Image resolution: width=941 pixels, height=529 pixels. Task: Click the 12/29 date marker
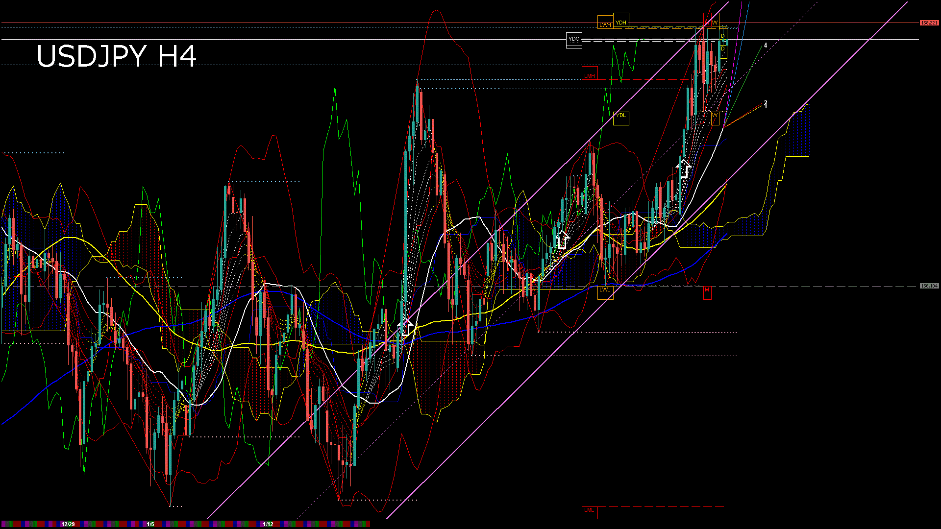point(68,524)
